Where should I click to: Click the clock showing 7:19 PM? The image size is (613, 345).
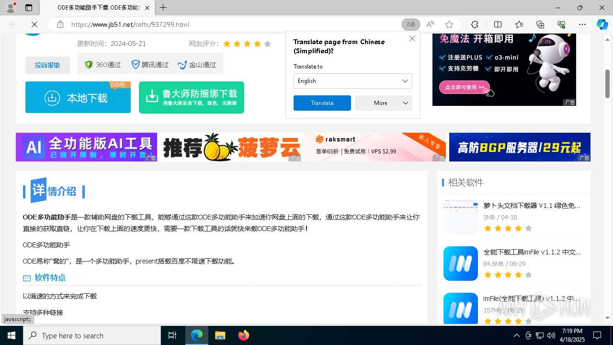click(x=572, y=331)
